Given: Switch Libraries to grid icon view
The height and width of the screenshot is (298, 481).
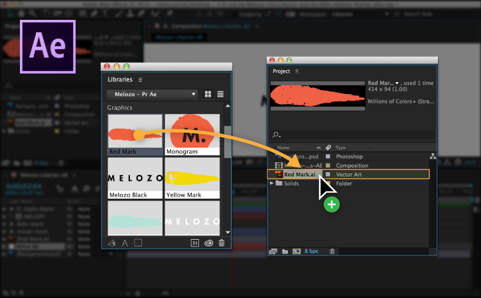Looking at the screenshot, I should (208, 94).
